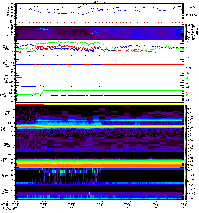Click the red Te perpendicular legend label
This screenshot has width=199, height=213.
[188, 92]
